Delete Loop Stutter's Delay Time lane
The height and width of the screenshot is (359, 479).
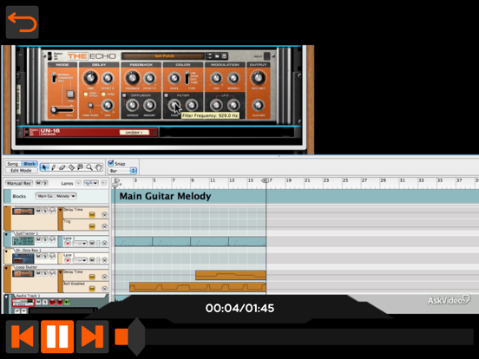[104, 277]
